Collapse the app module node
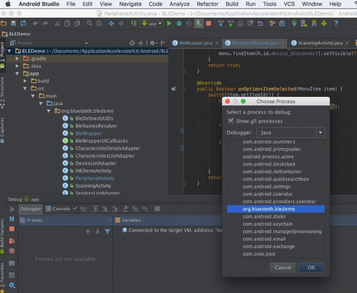357x293 pixels. 17,74
